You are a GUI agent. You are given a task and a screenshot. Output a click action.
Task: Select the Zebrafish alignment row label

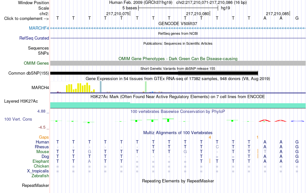(40, 176)
